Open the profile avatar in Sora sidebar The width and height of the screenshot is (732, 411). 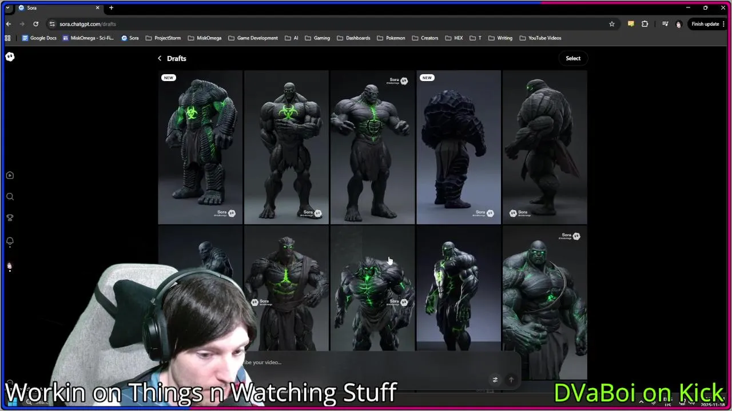tap(10, 266)
